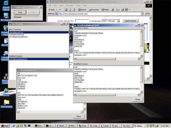Open the File menu in Internet Explorer
Viewport: 171px width, 128px height.
[x=50, y=5]
